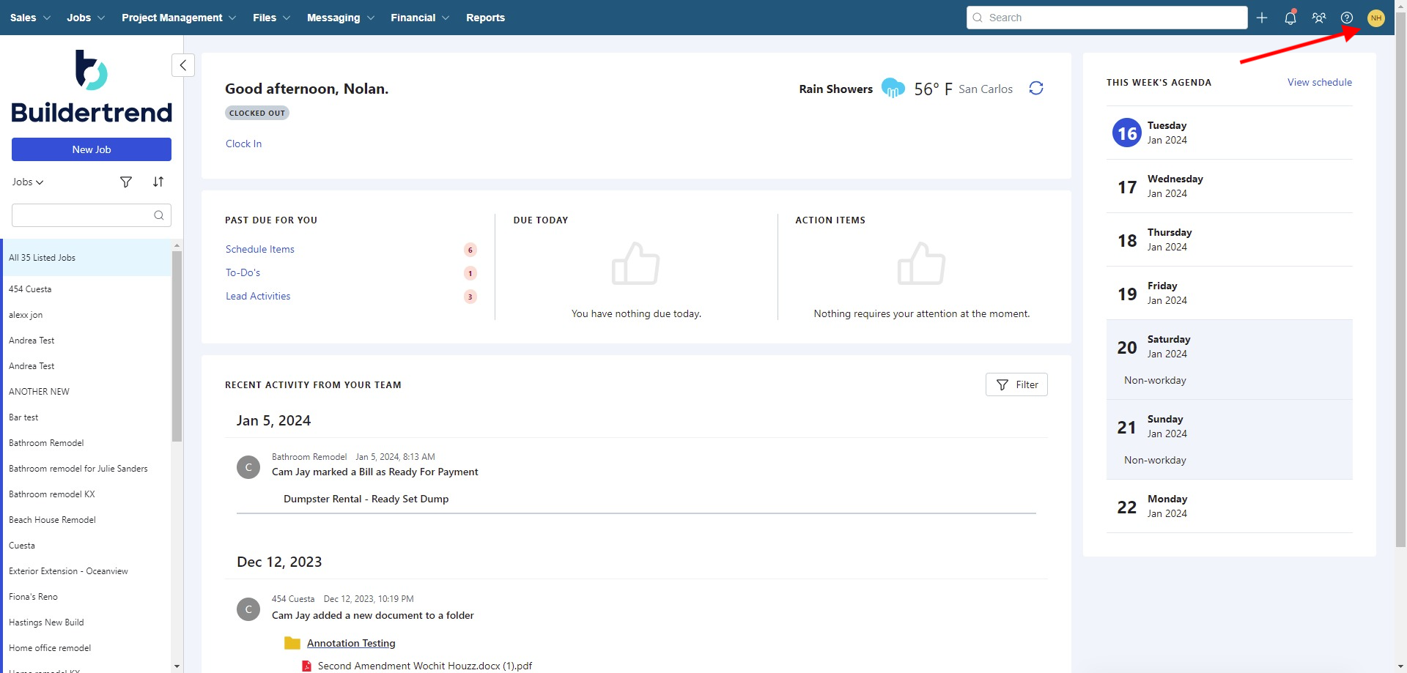
Task: Open the Sales menu
Action: tap(30, 18)
